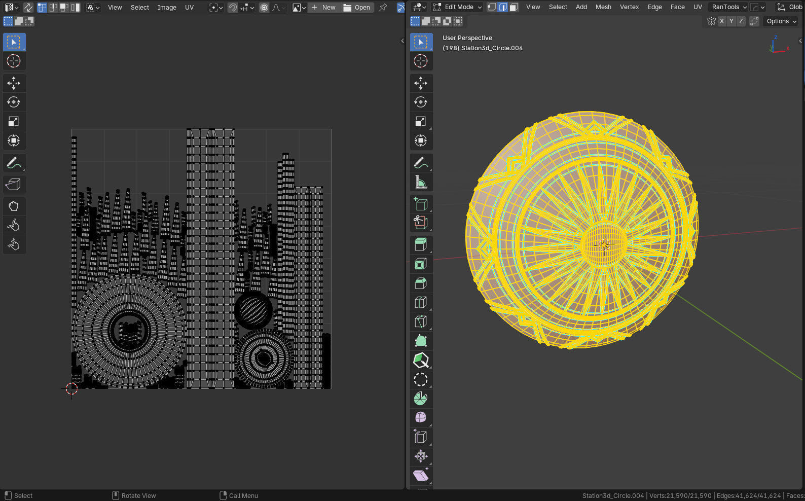Expand the Options dropdown

point(781,21)
